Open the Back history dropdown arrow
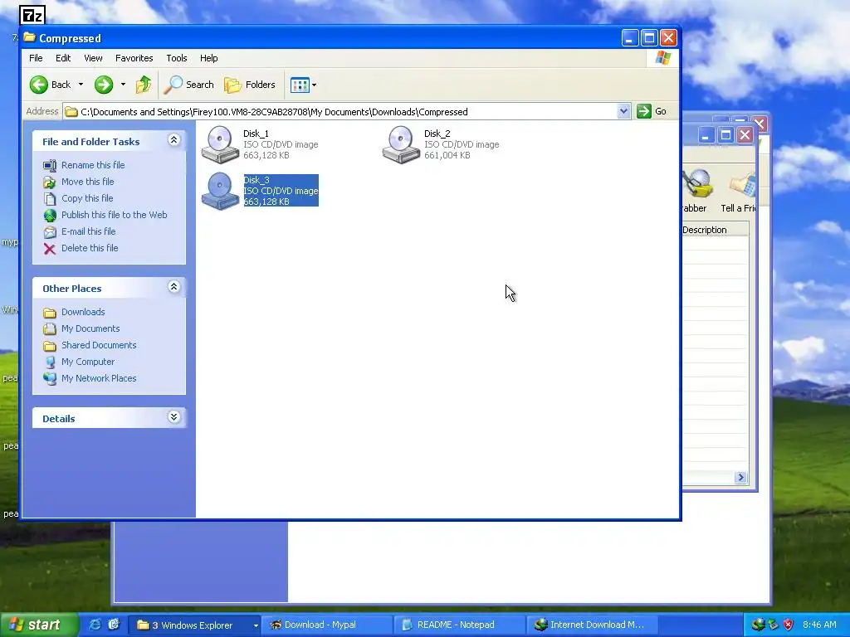 [81, 85]
